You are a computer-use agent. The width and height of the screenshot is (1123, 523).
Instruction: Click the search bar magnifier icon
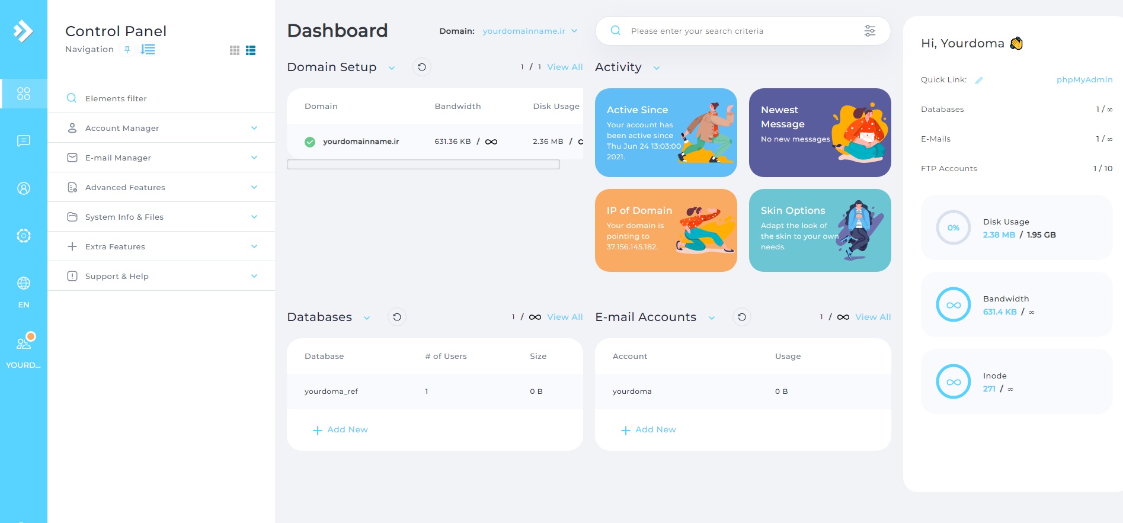tap(616, 31)
